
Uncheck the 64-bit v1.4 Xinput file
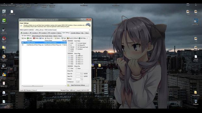coord(76,64)
